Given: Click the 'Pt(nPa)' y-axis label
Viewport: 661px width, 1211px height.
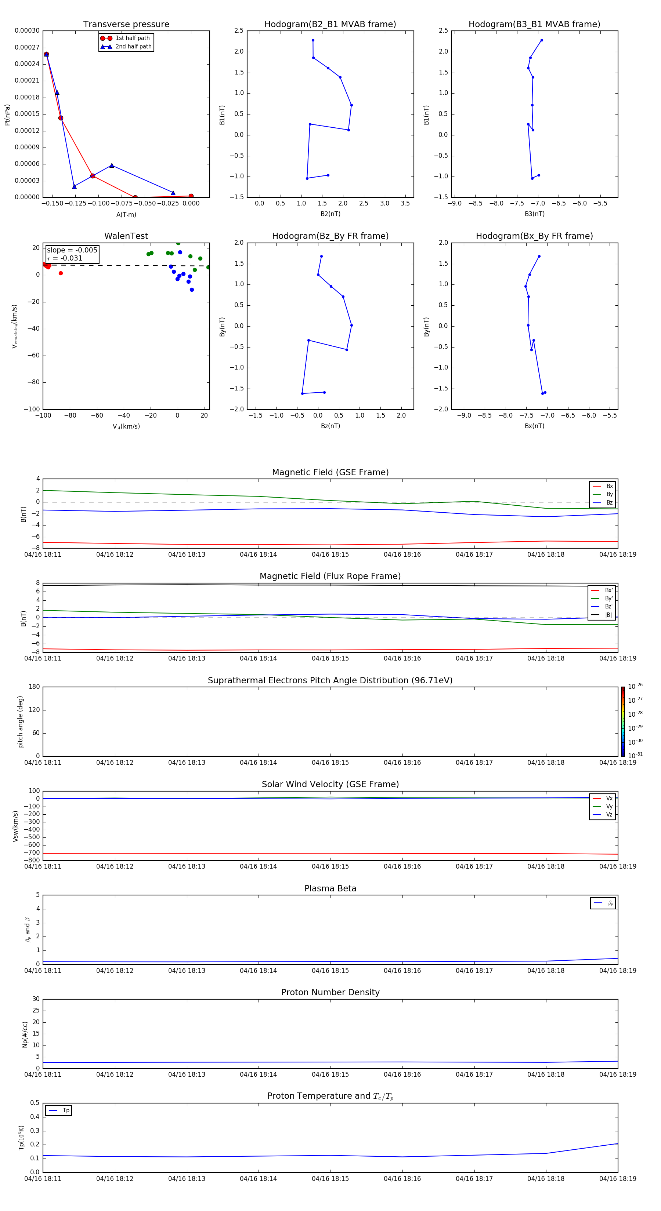Looking at the screenshot, I should pyautogui.click(x=7, y=114).
